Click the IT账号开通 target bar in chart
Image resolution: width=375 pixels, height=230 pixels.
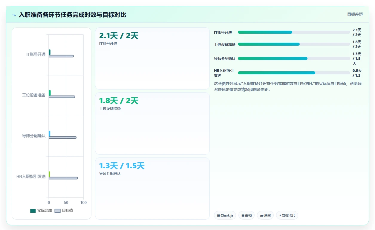point(61,56)
